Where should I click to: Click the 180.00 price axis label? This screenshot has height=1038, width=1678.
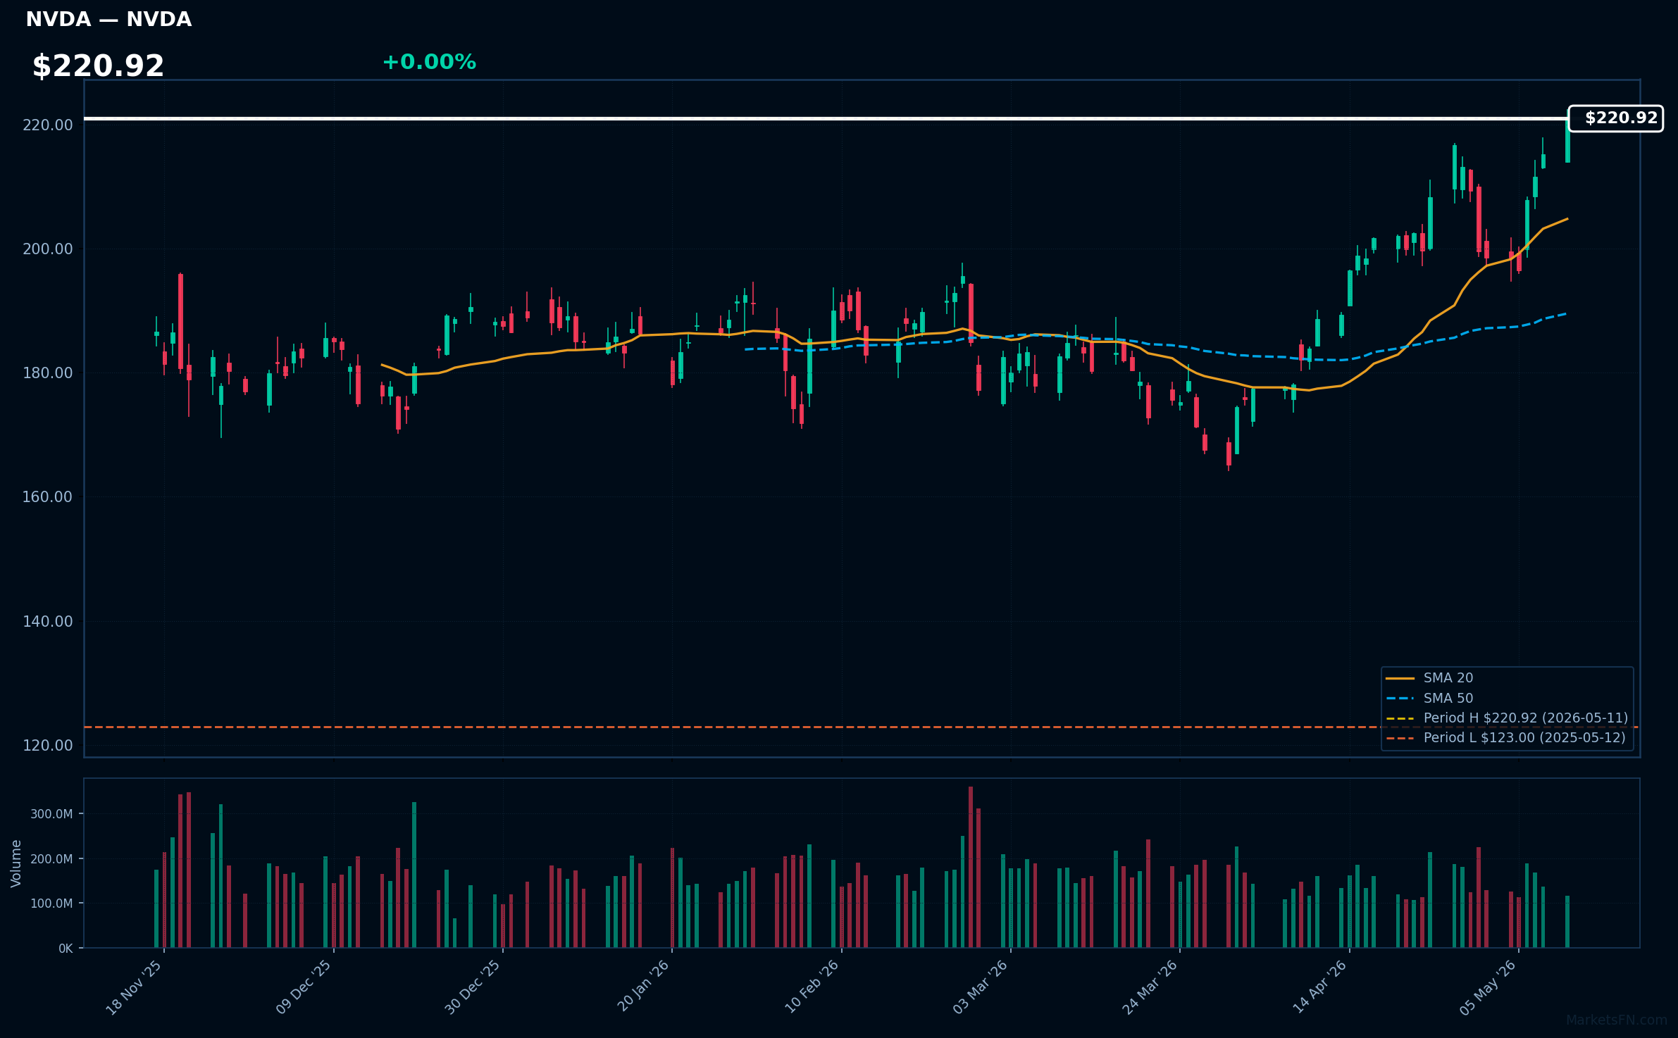(x=48, y=373)
